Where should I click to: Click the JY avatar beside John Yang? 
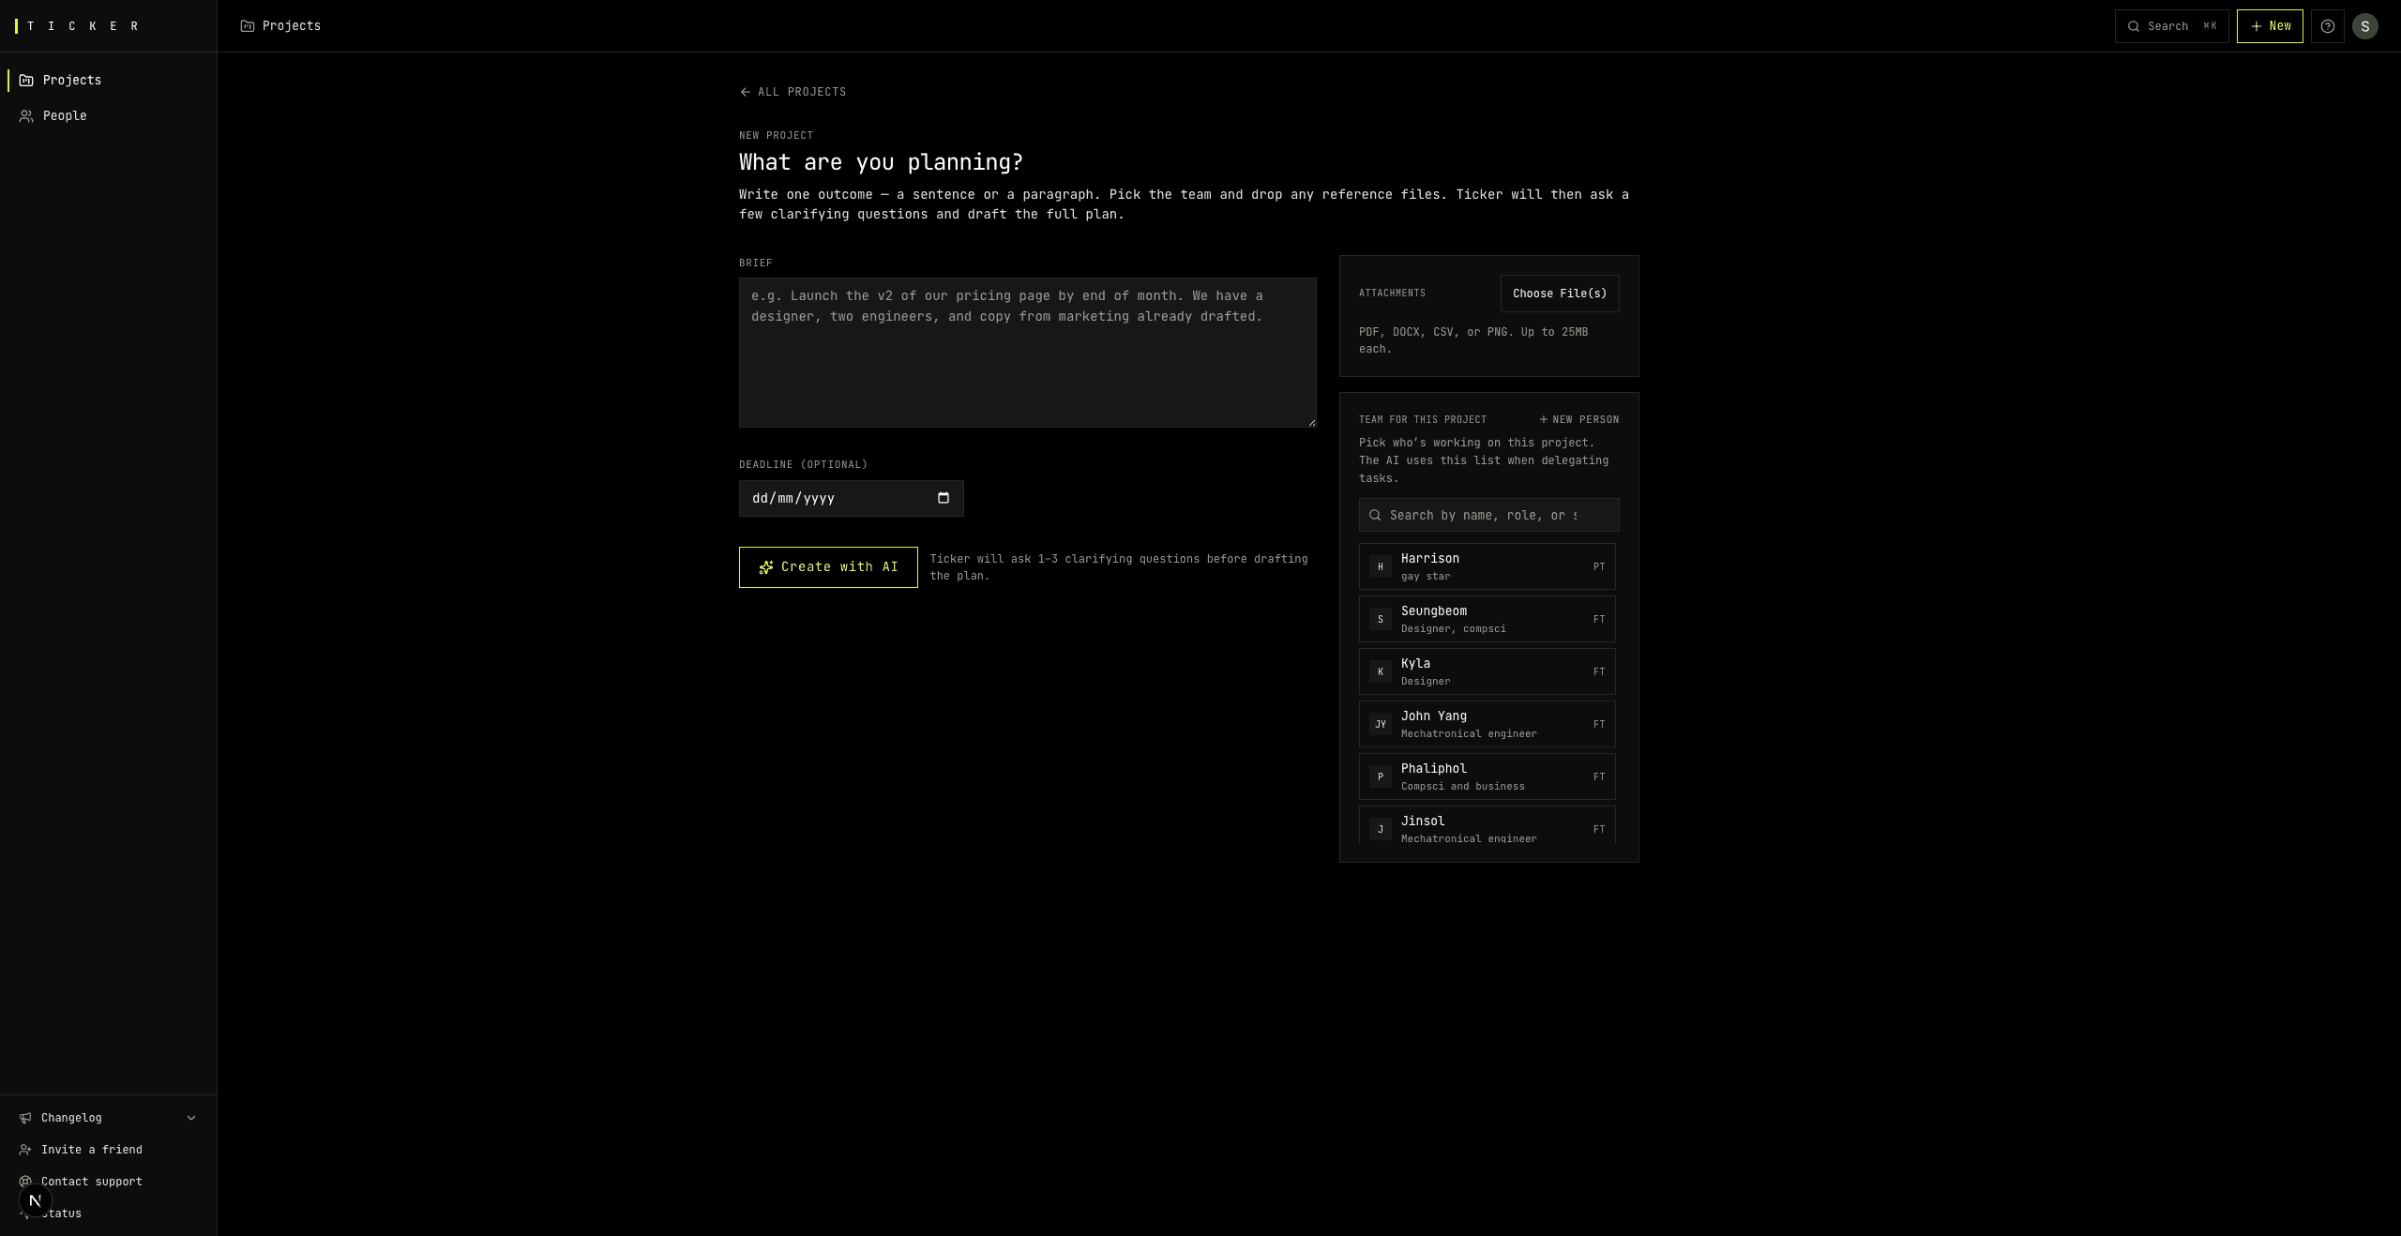[1381, 724]
